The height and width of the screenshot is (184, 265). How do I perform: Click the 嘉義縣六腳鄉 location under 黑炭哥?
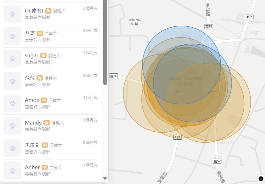point(38,152)
